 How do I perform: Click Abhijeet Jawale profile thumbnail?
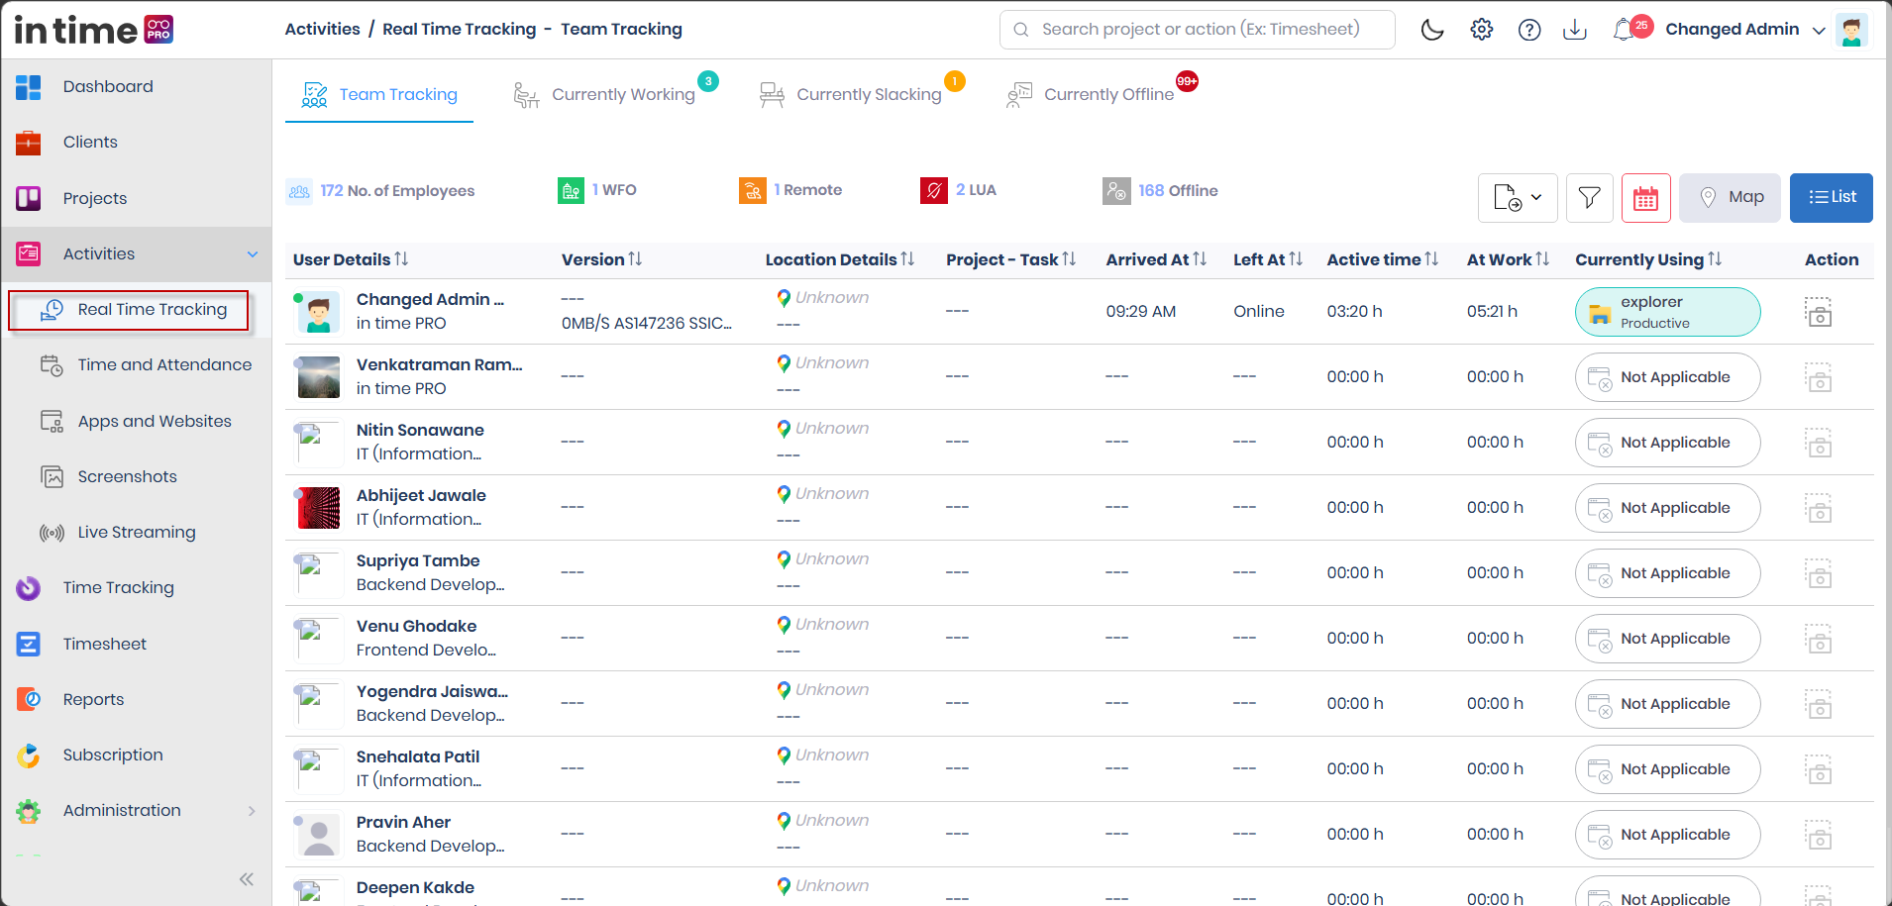pyautogui.click(x=319, y=508)
